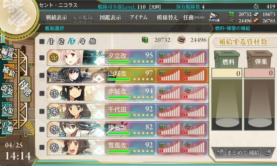Check the select-all fleet checkbox beside fleet numbers
Screen dimensions: 277x166
(42, 41)
